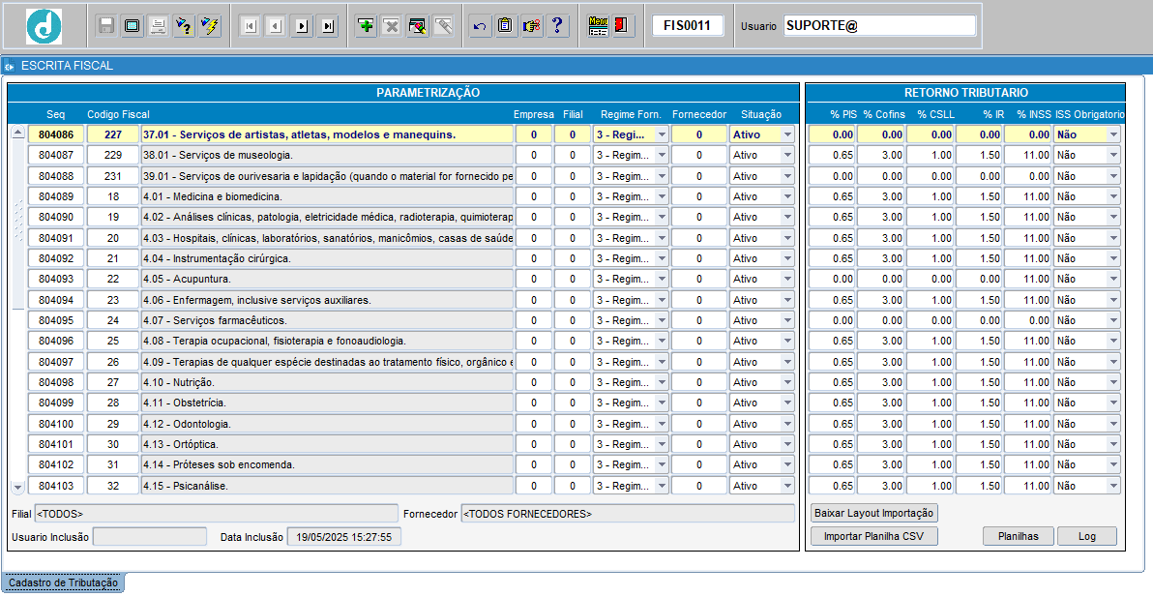
Task: Select description '4.05 - Acupuntura.'
Action: (x=327, y=280)
